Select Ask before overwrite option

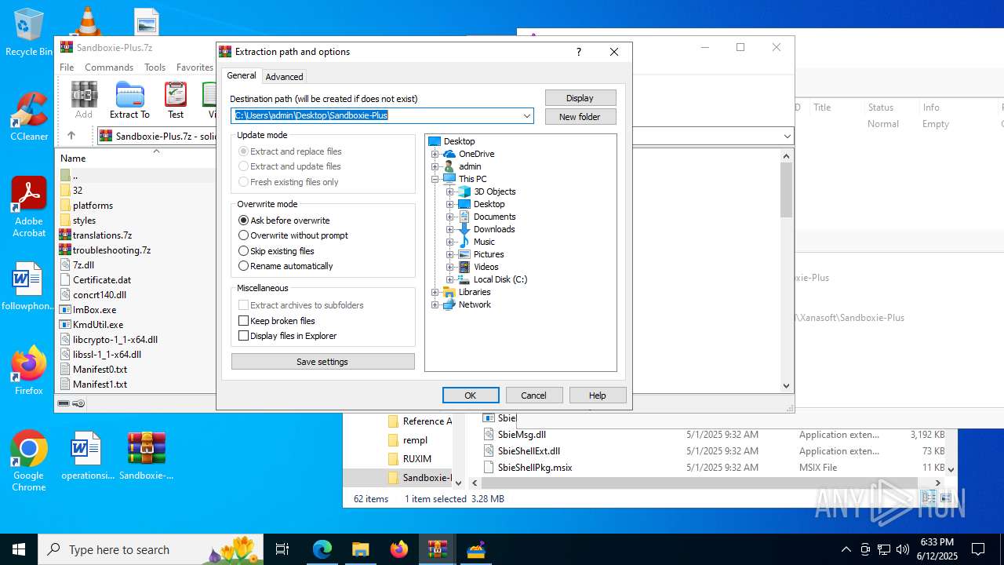[x=284, y=221]
